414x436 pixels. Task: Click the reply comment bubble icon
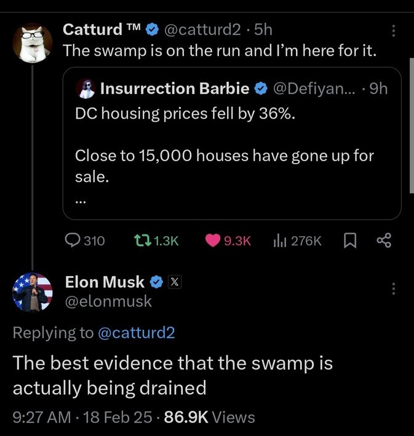point(73,240)
